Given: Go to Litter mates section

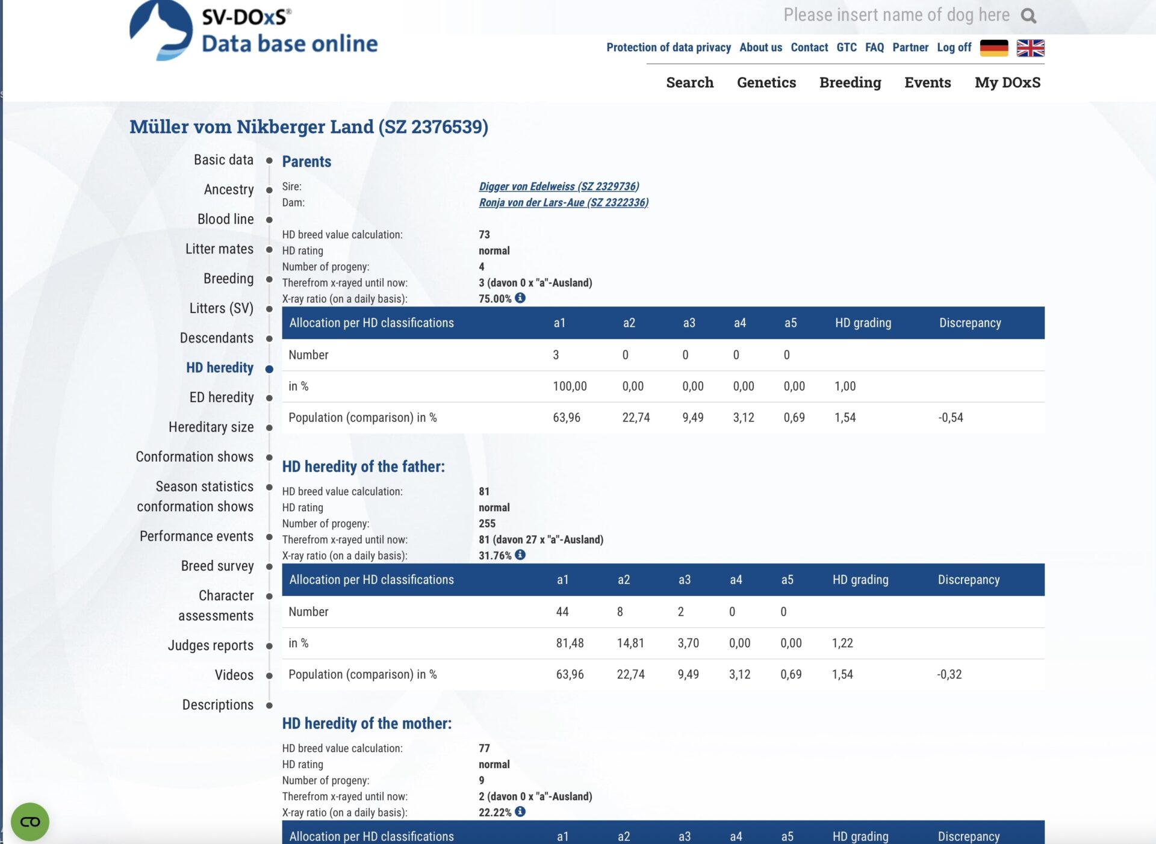Looking at the screenshot, I should [x=219, y=249].
